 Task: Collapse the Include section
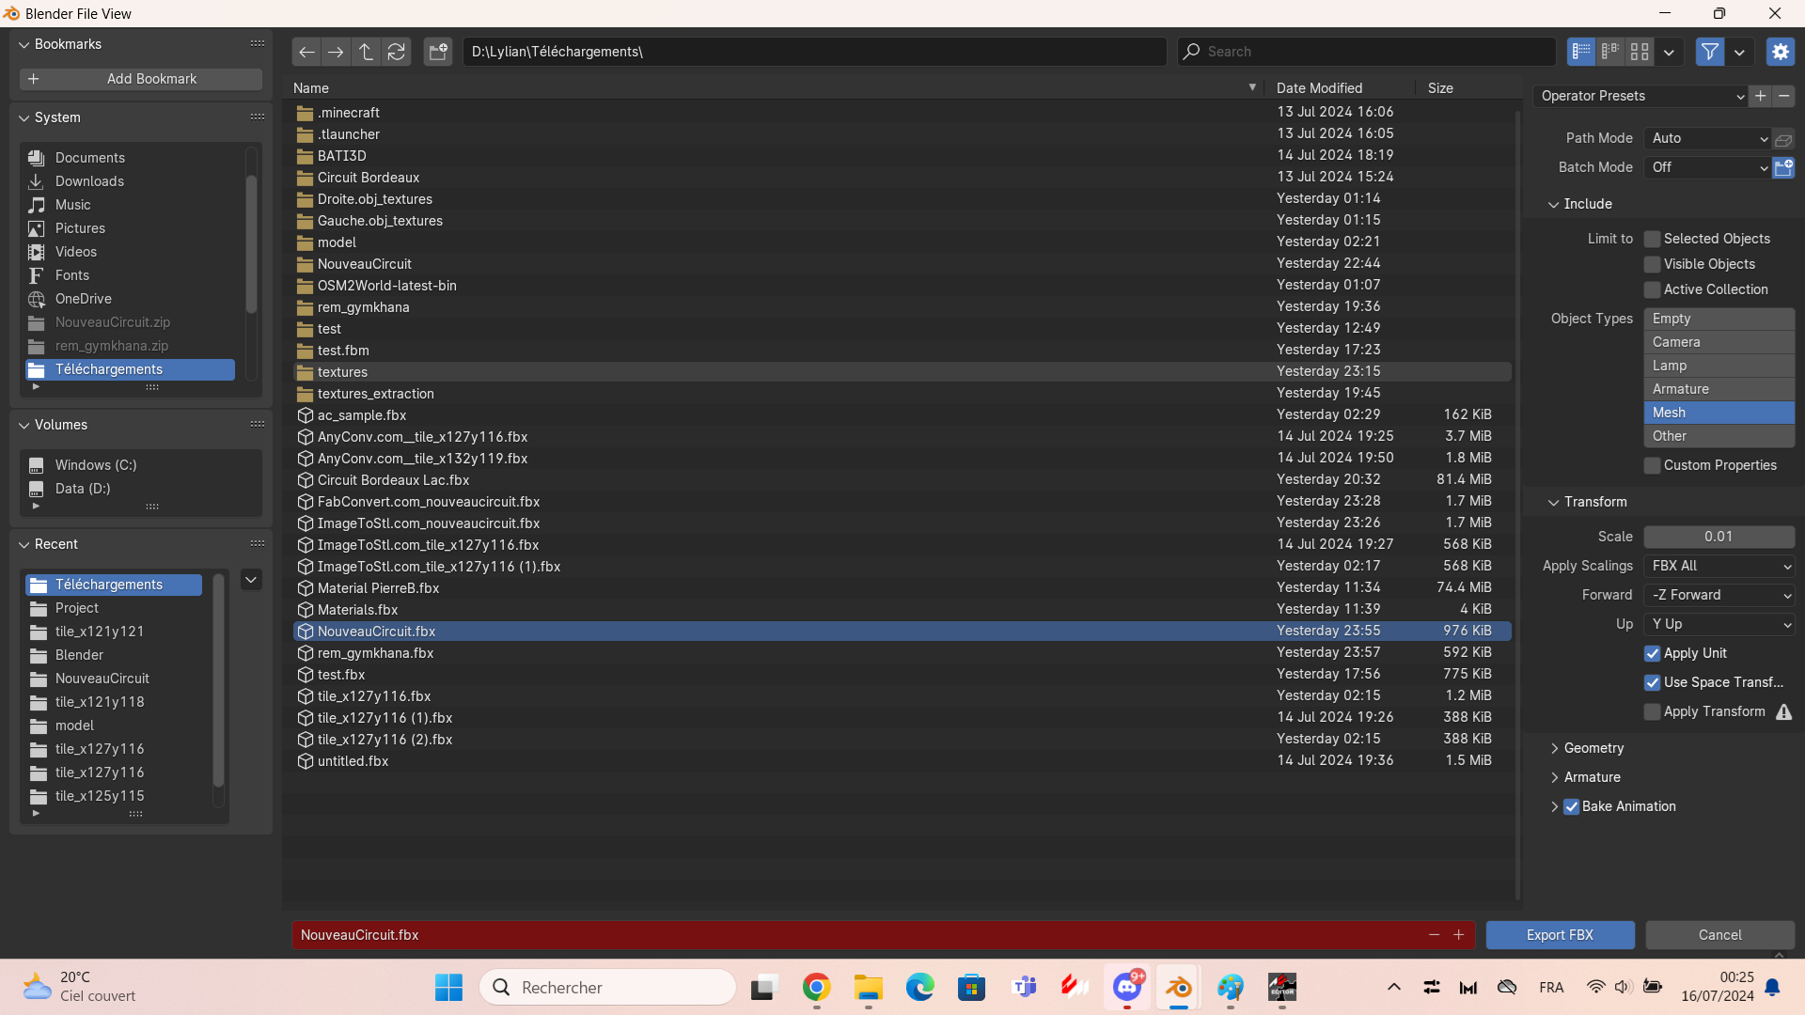(1580, 204)
